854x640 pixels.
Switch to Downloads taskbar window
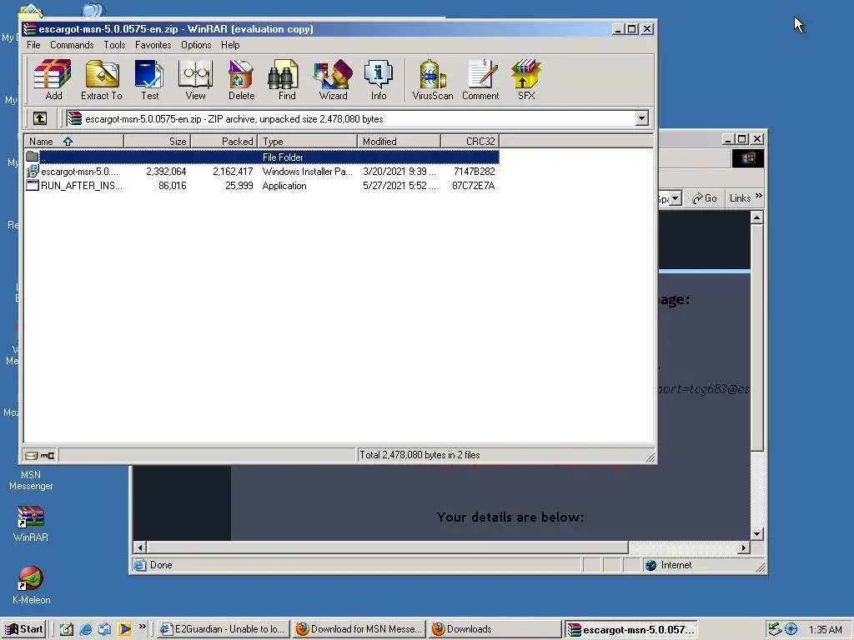495,629
